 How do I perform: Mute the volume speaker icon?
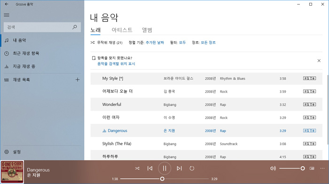(x=273, y=169)
